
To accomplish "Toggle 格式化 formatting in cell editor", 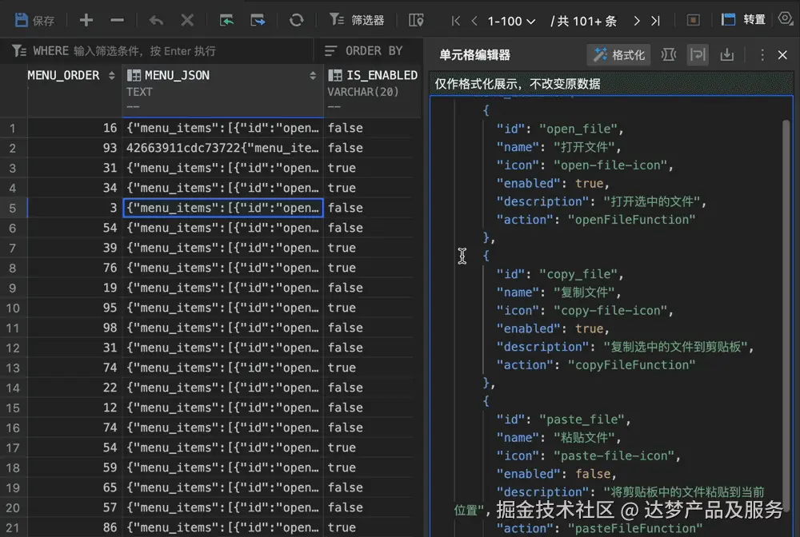I will 619,55.
